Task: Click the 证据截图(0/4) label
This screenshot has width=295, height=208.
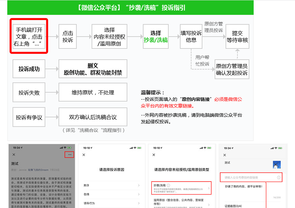Action: (233, 206)
